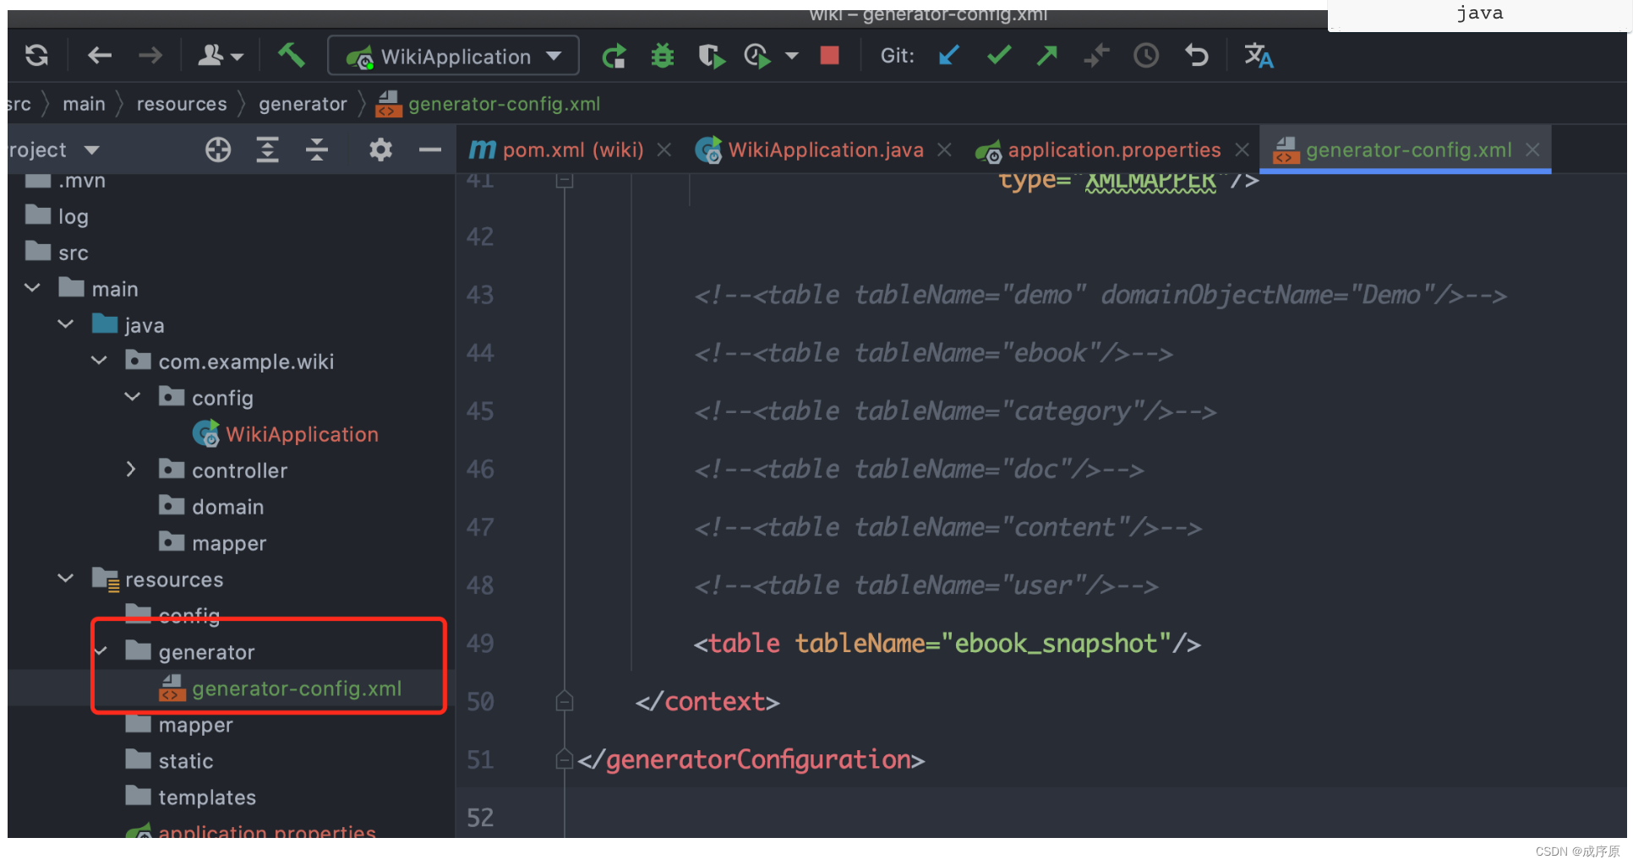The image size is (1633, 865).
Task: Open recent locations with the clock icon
Action: (1145, 56)
